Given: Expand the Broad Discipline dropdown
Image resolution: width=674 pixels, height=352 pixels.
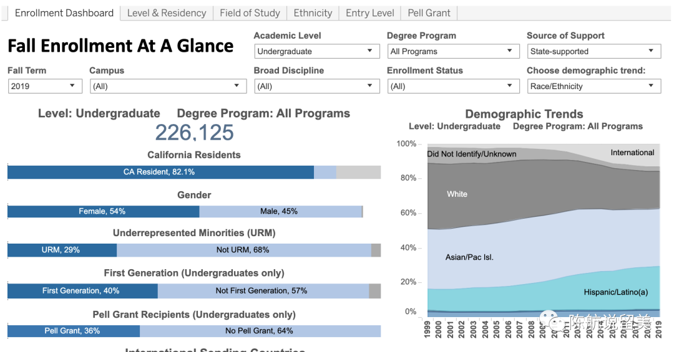Looking at the screenshot, I should pyautogui.click(x=316, y=87).
